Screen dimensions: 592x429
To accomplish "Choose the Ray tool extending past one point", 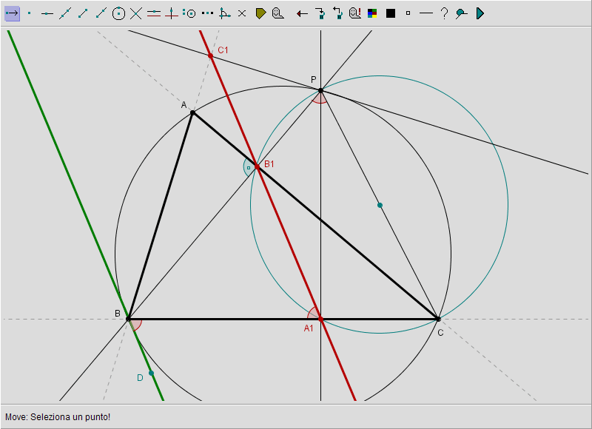I will (x=101, y=13).
